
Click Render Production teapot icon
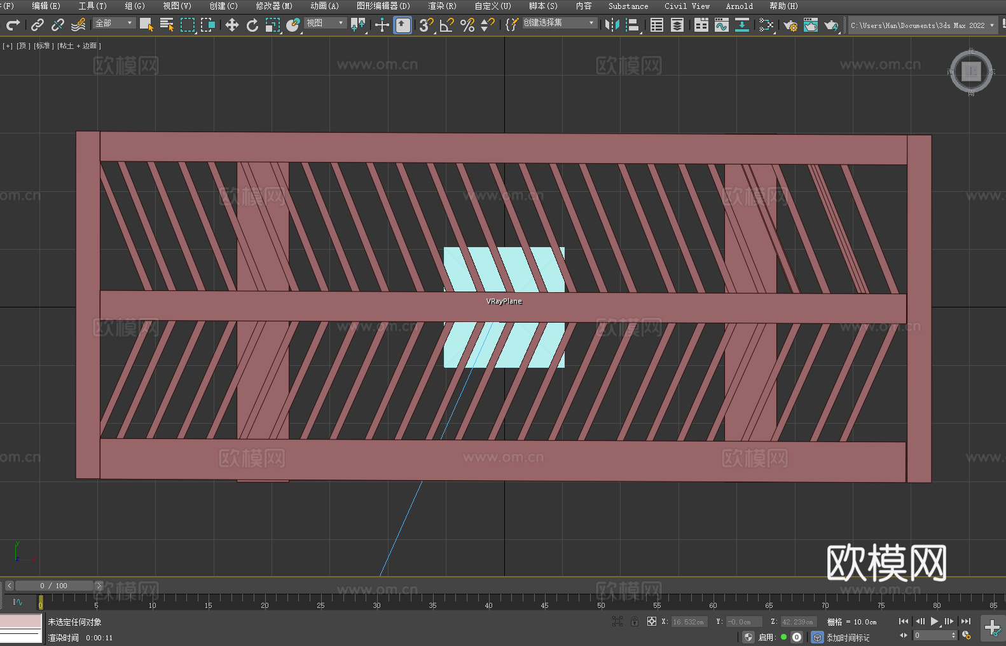831,25
